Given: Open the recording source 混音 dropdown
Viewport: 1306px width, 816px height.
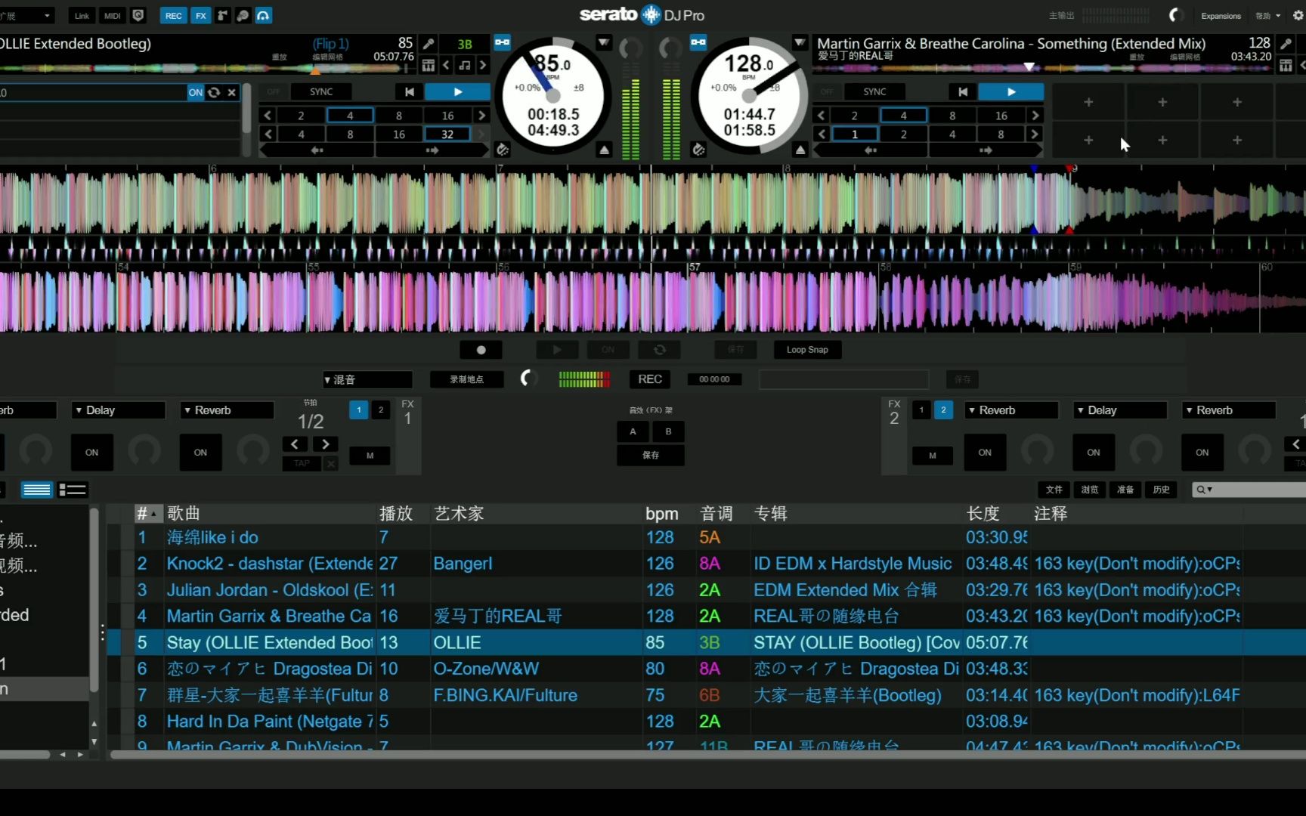Looking at the screenshot, I should pos(367,379).
